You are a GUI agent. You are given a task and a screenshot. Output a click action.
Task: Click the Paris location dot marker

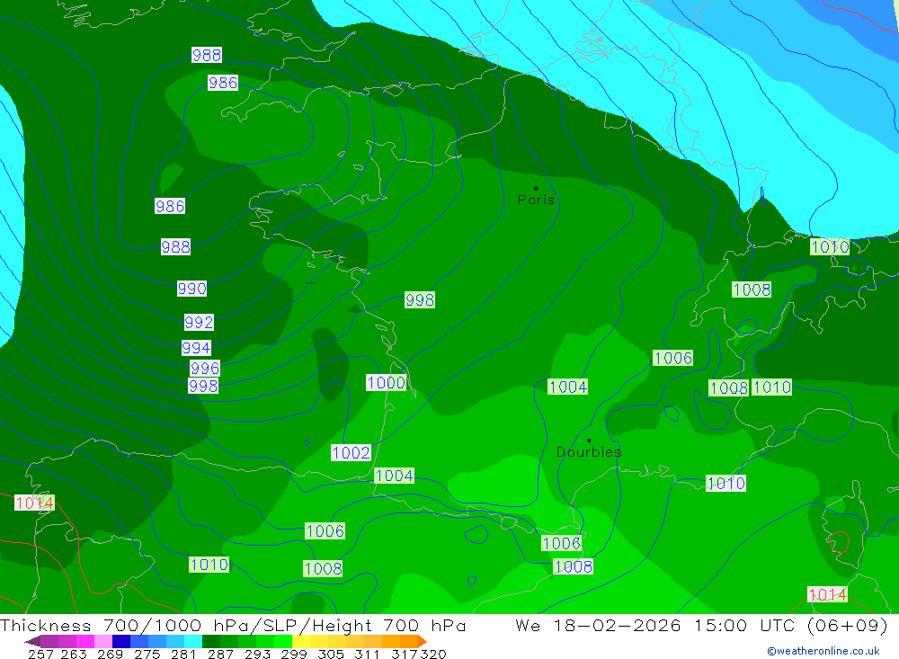[536, 188]
